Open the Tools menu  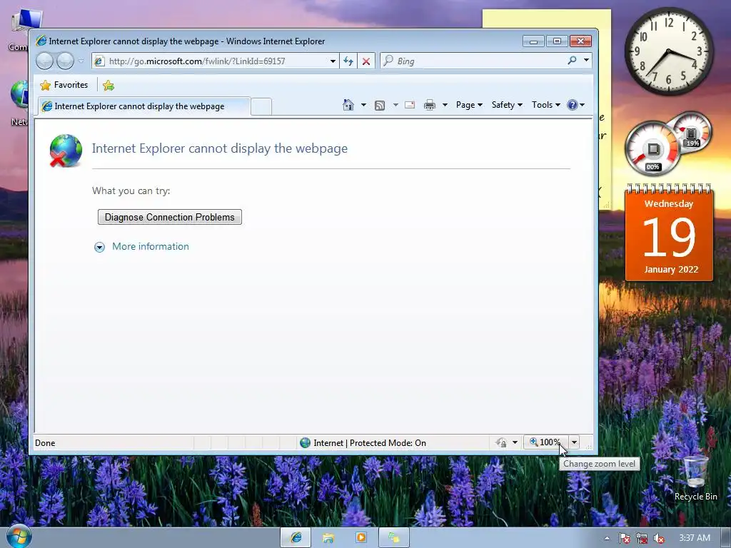546,105
